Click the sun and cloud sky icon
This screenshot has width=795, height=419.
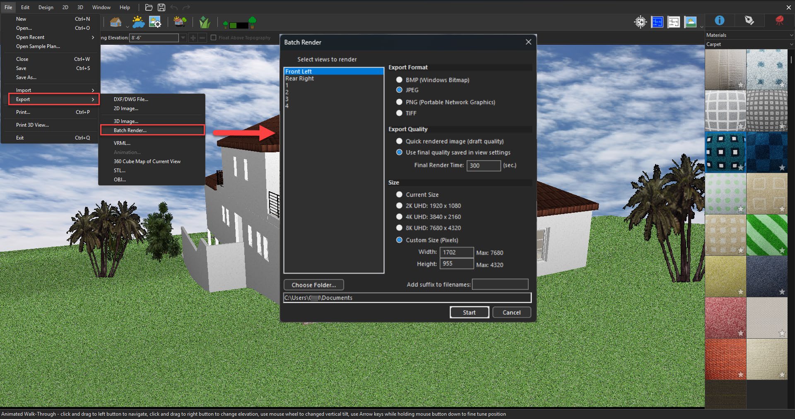click(138, 22)
